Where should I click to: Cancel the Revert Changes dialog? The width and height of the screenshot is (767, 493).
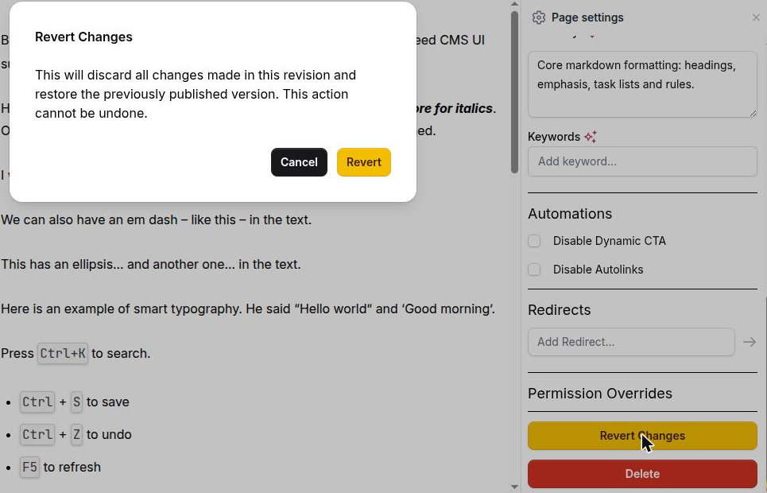(299, 162)
